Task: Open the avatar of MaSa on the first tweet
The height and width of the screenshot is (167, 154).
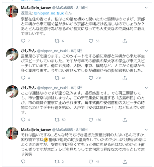Action: [x=12, y=11]
